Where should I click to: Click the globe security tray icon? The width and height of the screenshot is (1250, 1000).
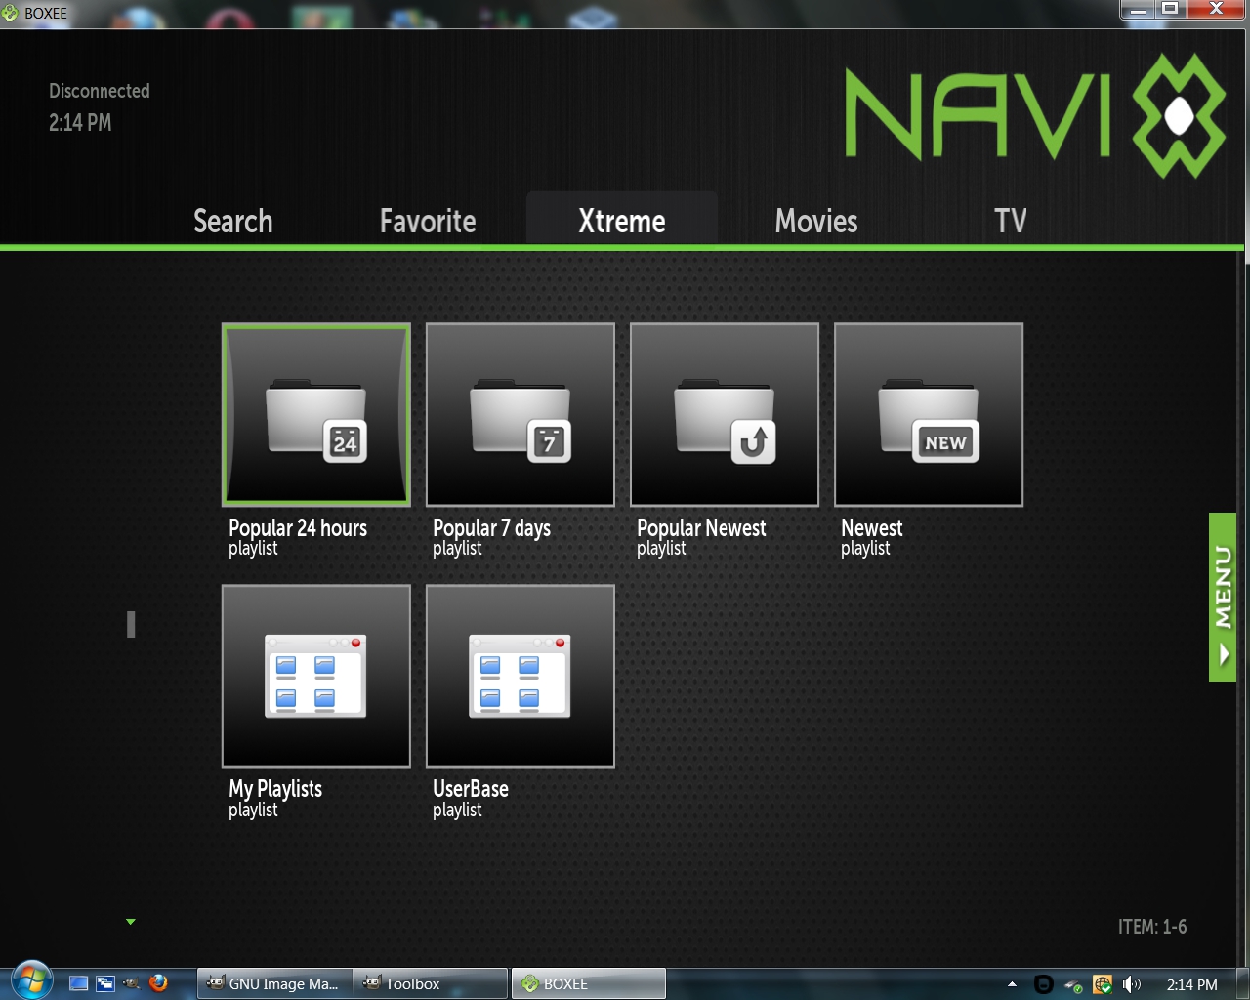pos(1103,984)
